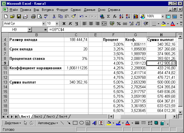This screenshot has height=133, width=184.
Task: Toggle Underline Ч formatting
Action: point(77,24)
